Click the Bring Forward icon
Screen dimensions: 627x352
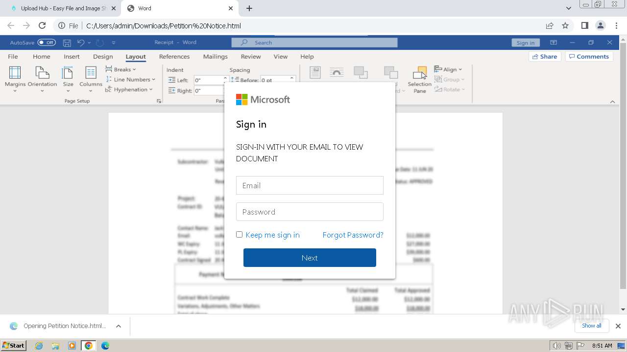pyautogui.click(x=361, y=72)
